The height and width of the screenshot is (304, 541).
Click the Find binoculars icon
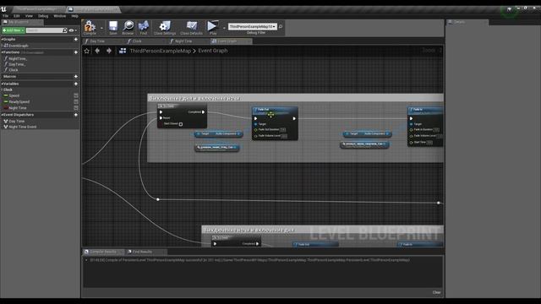[x=144, y=26]
